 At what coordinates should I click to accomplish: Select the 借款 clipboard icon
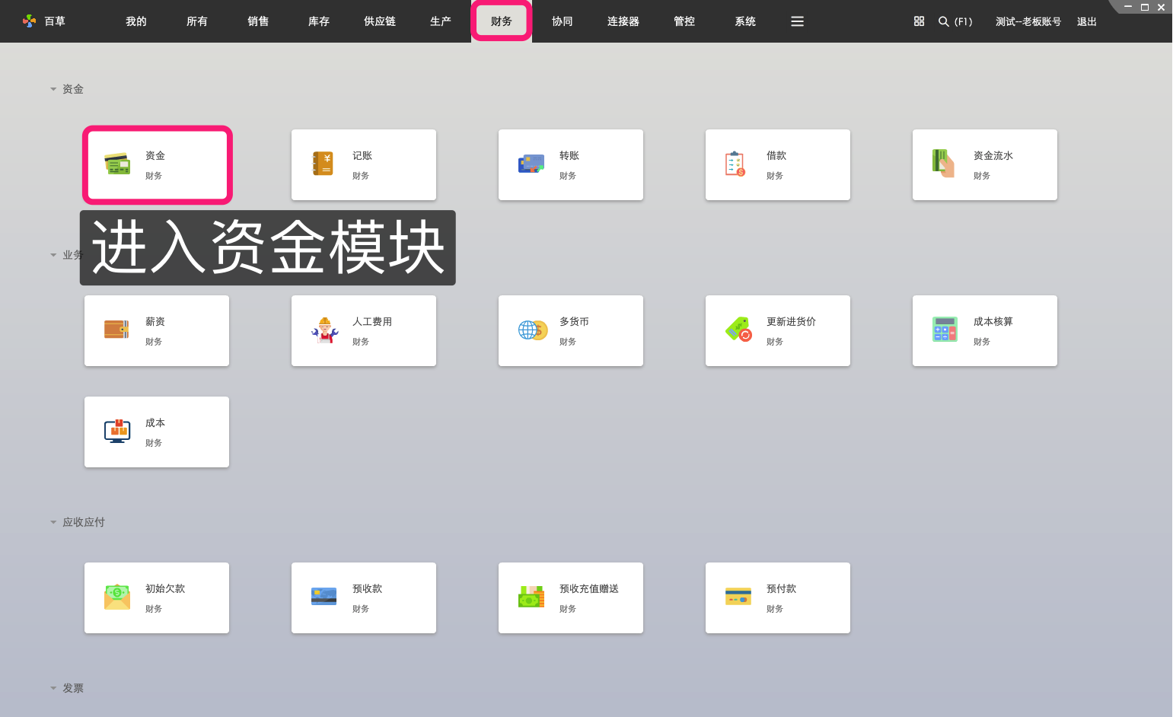click(x=735, y=164)
